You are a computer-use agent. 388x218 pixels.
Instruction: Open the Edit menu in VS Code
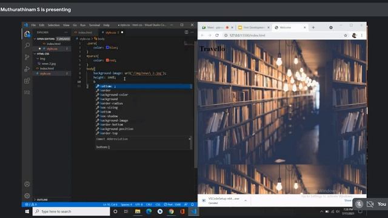(42, 25)
